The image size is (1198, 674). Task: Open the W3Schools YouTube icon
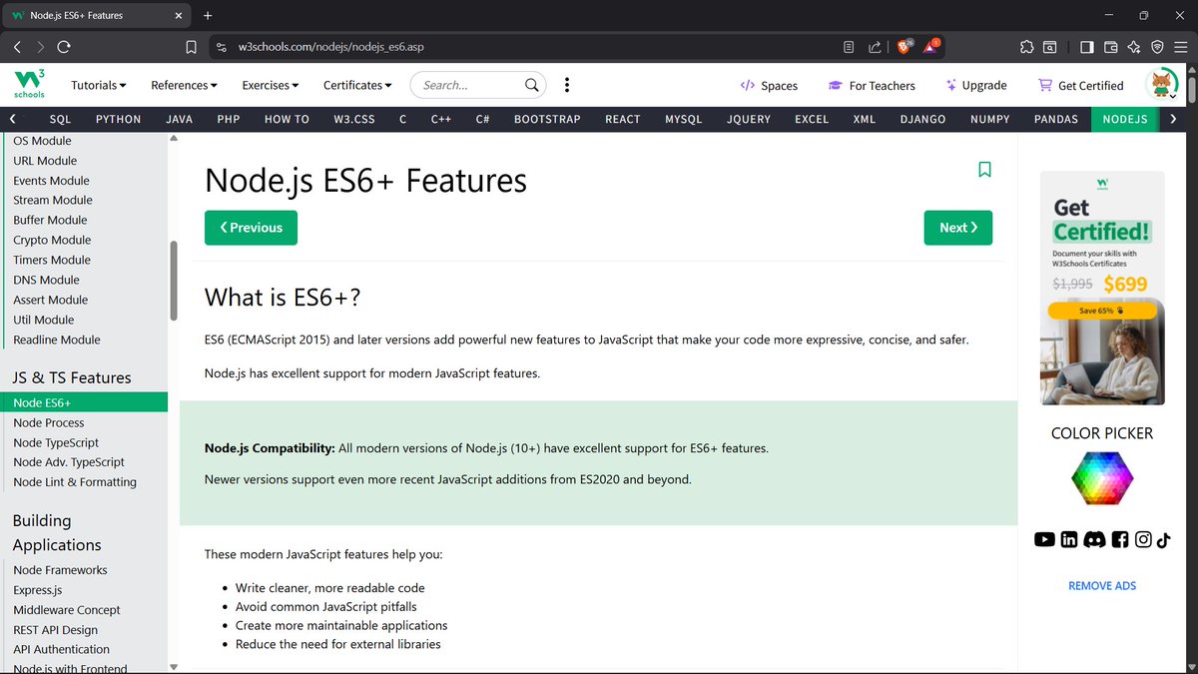pos(1044,539)
